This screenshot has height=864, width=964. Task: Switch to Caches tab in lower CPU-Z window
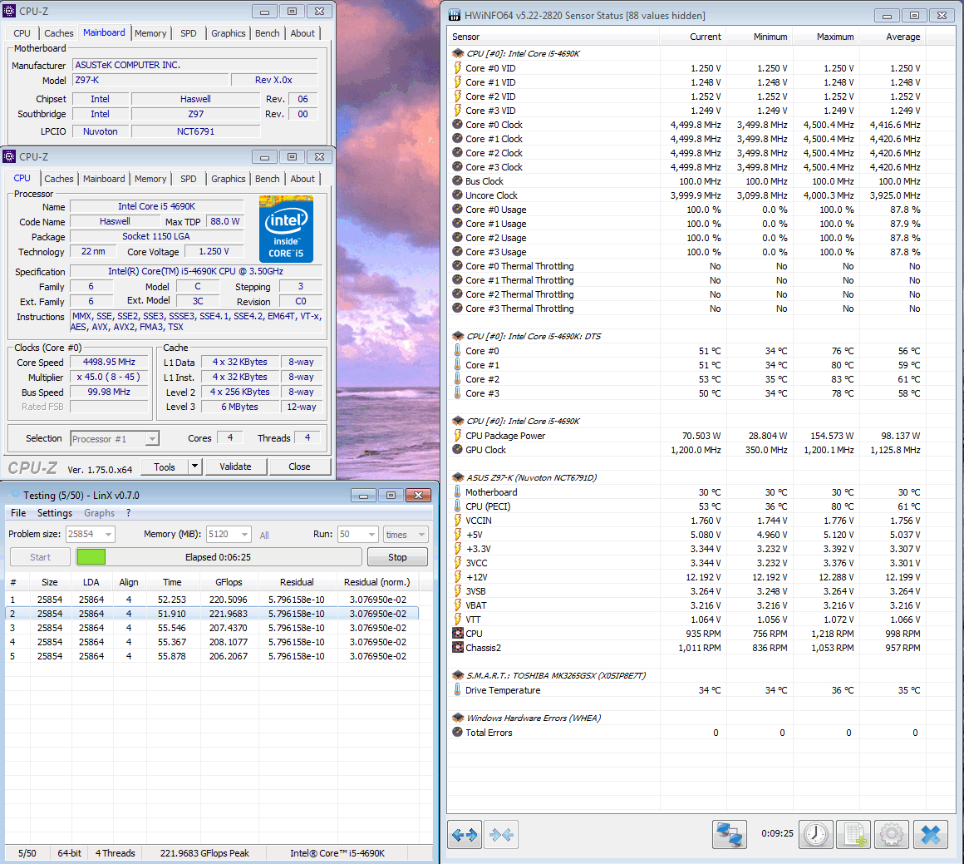pyautogui.click(x=58, y=179)
